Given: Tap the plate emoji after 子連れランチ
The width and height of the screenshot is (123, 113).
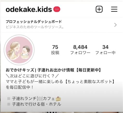Looking at the screenshot, I should pyautogui.click(x=40, y=99).
